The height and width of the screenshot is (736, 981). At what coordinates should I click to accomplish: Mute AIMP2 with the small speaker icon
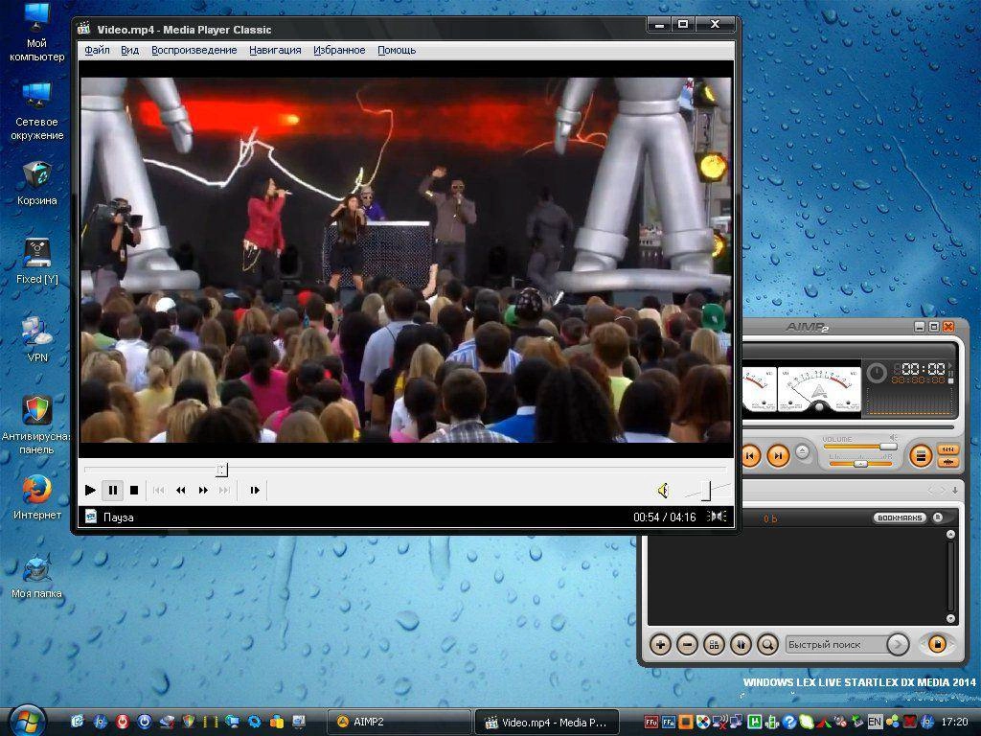pos(893,437)
